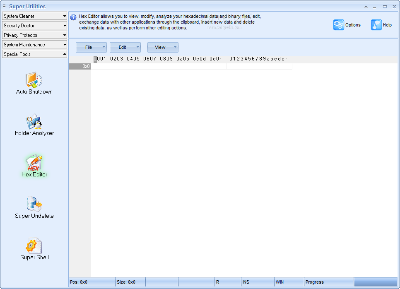Click the Super Undelete label
The height and width of the screenshot is (289, 400).
[34, 216]
